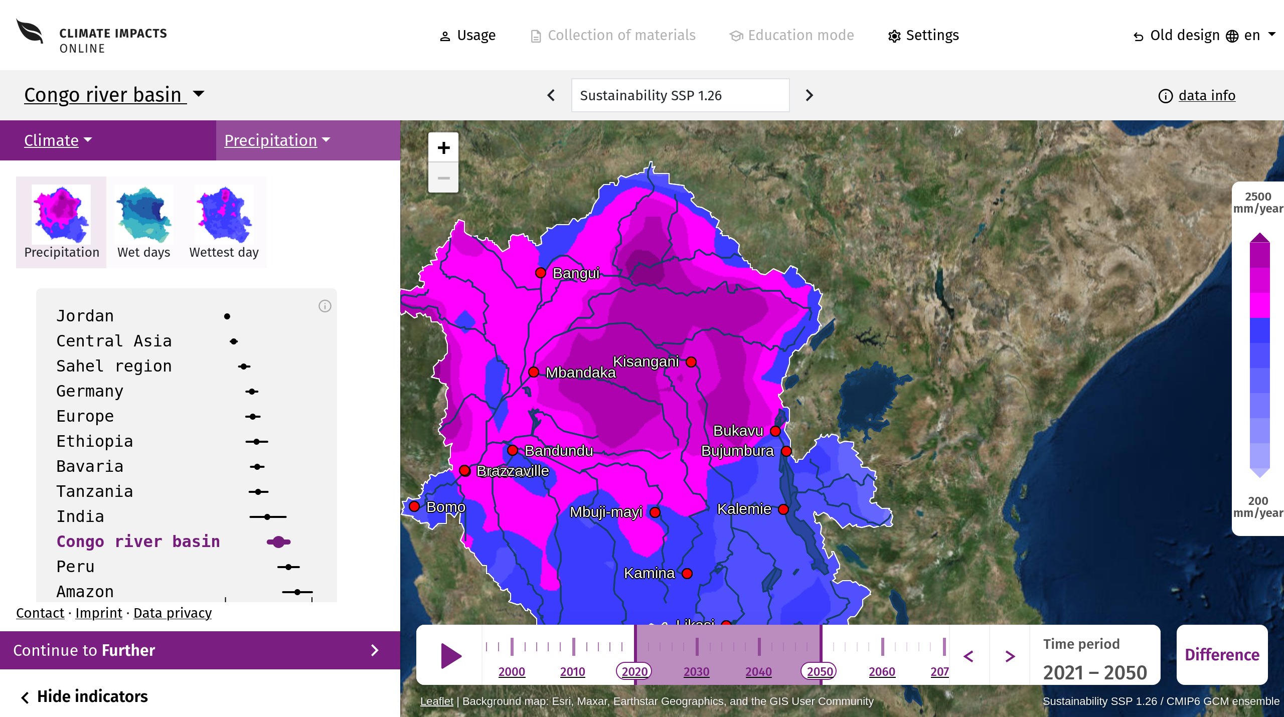Switch to Education mode
This screenshot has width=1284, height=717.
[791, 35]
